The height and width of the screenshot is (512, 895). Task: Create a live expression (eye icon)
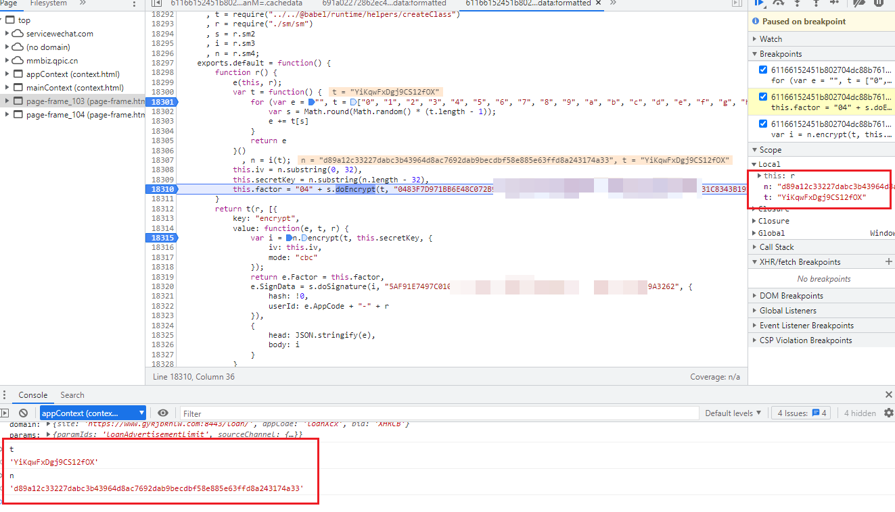pos(163,413)
